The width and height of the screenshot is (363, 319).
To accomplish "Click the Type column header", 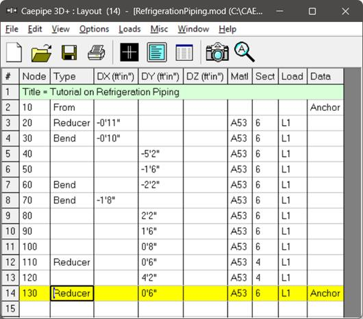I will [72, 76].
